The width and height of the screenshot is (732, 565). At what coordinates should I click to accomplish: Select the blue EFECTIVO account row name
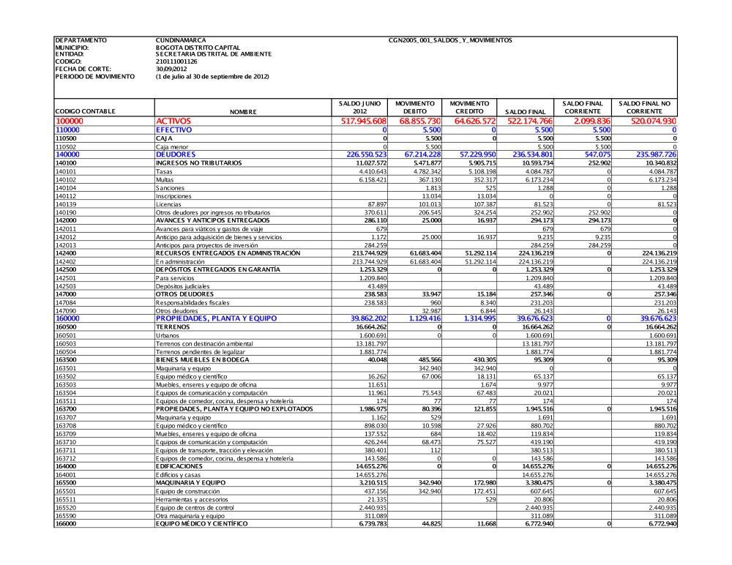174,129
